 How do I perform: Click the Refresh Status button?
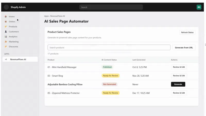click(187, 32)
